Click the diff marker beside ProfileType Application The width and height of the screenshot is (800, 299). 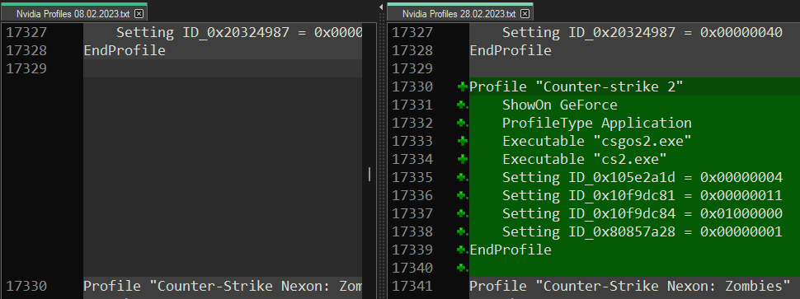pos(463,123)
